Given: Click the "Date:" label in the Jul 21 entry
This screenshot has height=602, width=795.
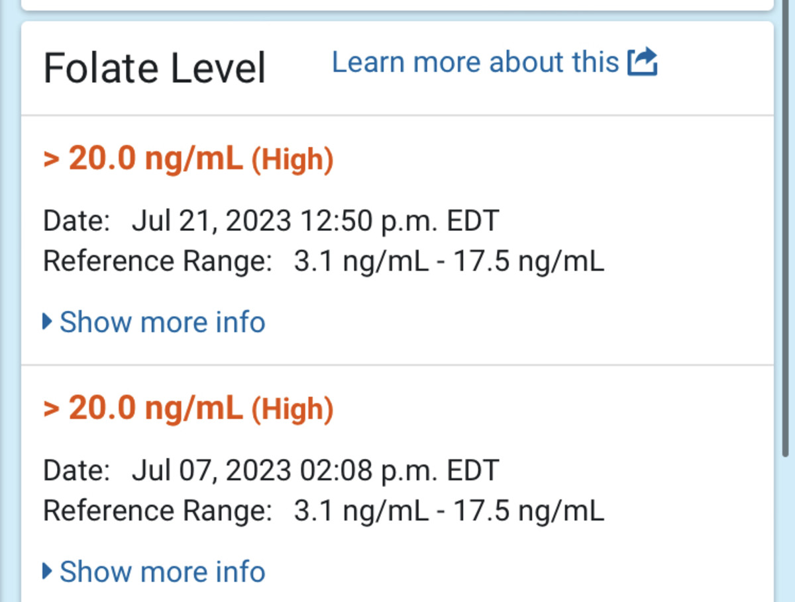Looking at the screenshot, I should pyautogui.click(x=76, y=221).
